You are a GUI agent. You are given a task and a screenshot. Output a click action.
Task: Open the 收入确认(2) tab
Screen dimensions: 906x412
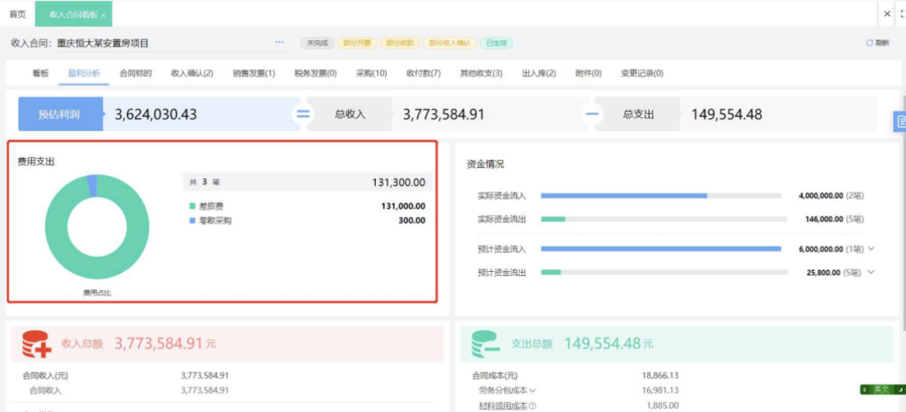192,73
